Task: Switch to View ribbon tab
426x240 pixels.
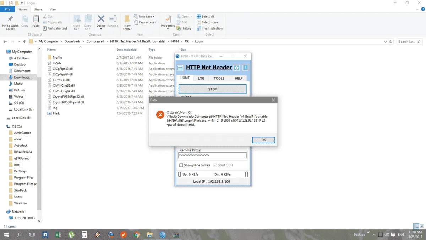Action: [x=53, y=9]
